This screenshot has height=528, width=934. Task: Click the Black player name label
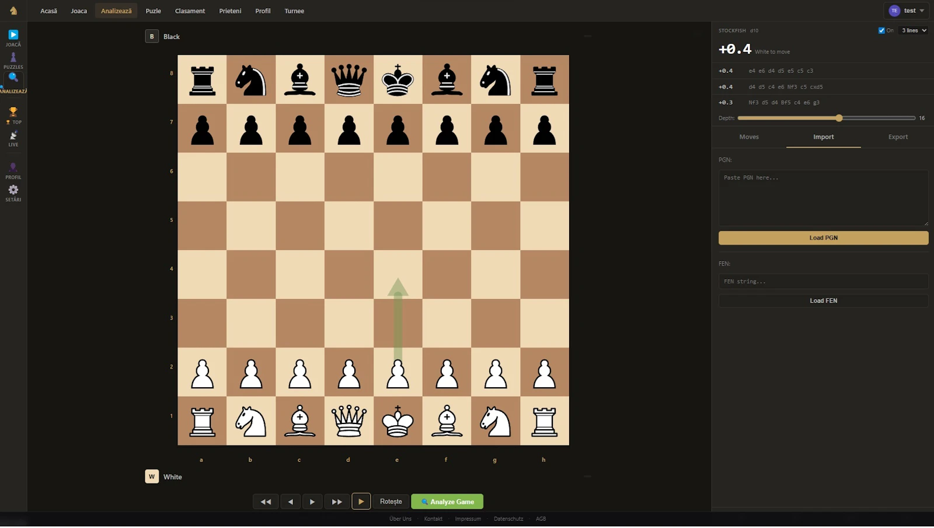pyautogui.click(x=172, y=37)
